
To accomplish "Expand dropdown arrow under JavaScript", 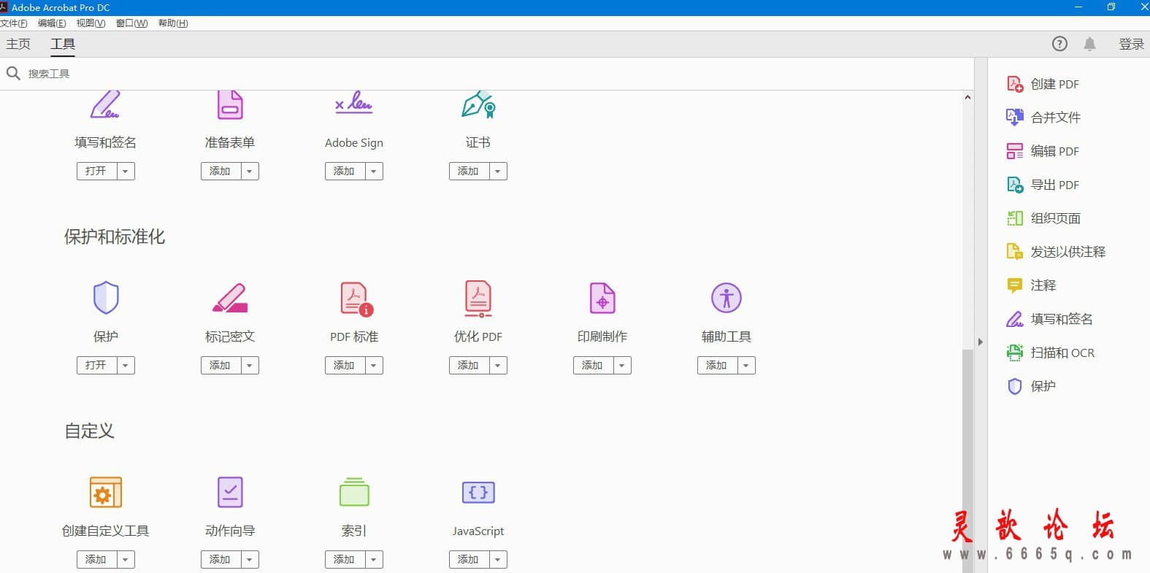I will coord(498,560).
